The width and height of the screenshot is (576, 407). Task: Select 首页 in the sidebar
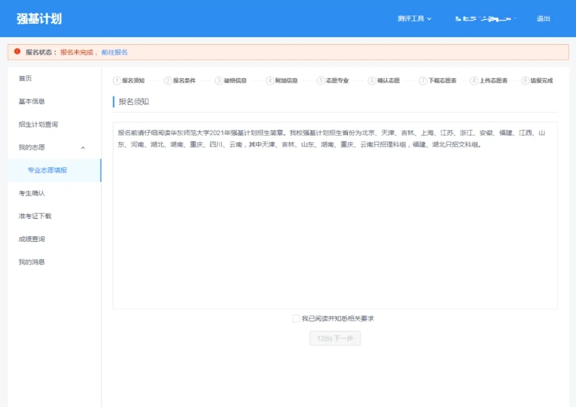coord(24,78)
